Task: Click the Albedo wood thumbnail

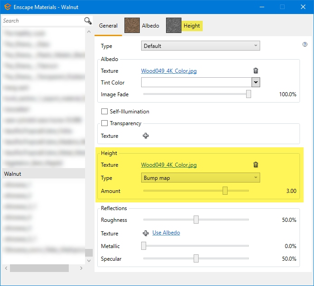Action: (133, 26)
